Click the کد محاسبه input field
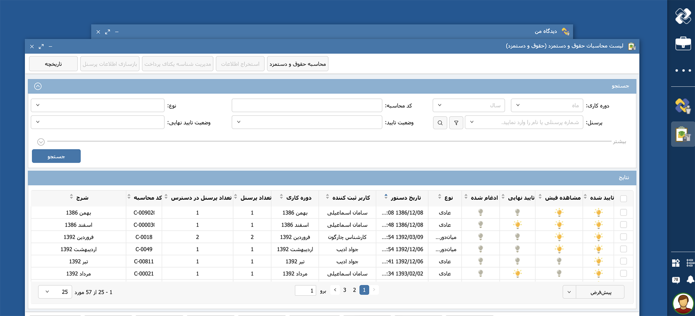 (307, 105)
